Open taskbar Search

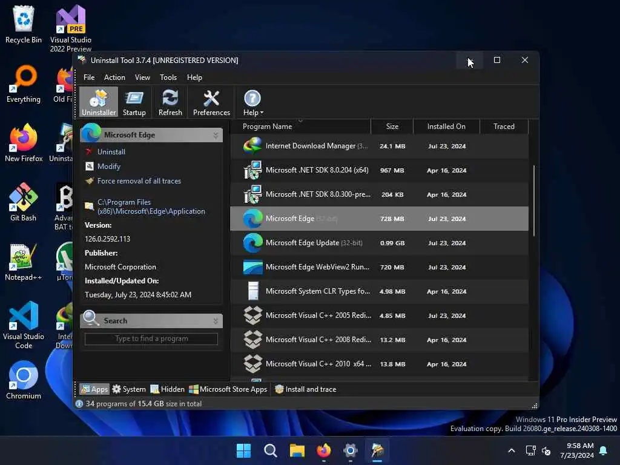271,450
